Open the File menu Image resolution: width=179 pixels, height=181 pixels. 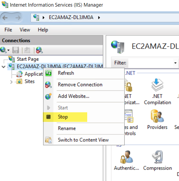pos(8,30)
